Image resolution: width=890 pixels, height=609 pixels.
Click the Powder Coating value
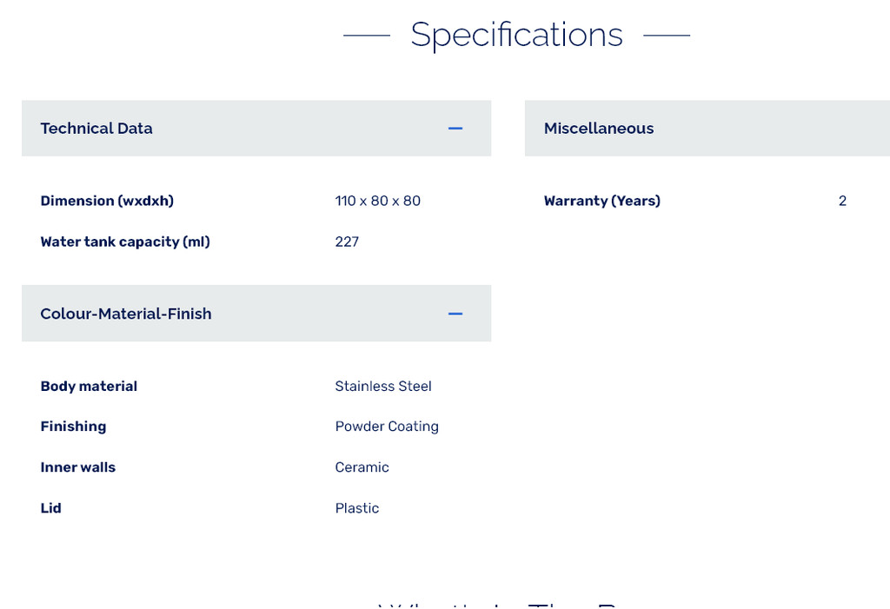[x=387, y=427]
